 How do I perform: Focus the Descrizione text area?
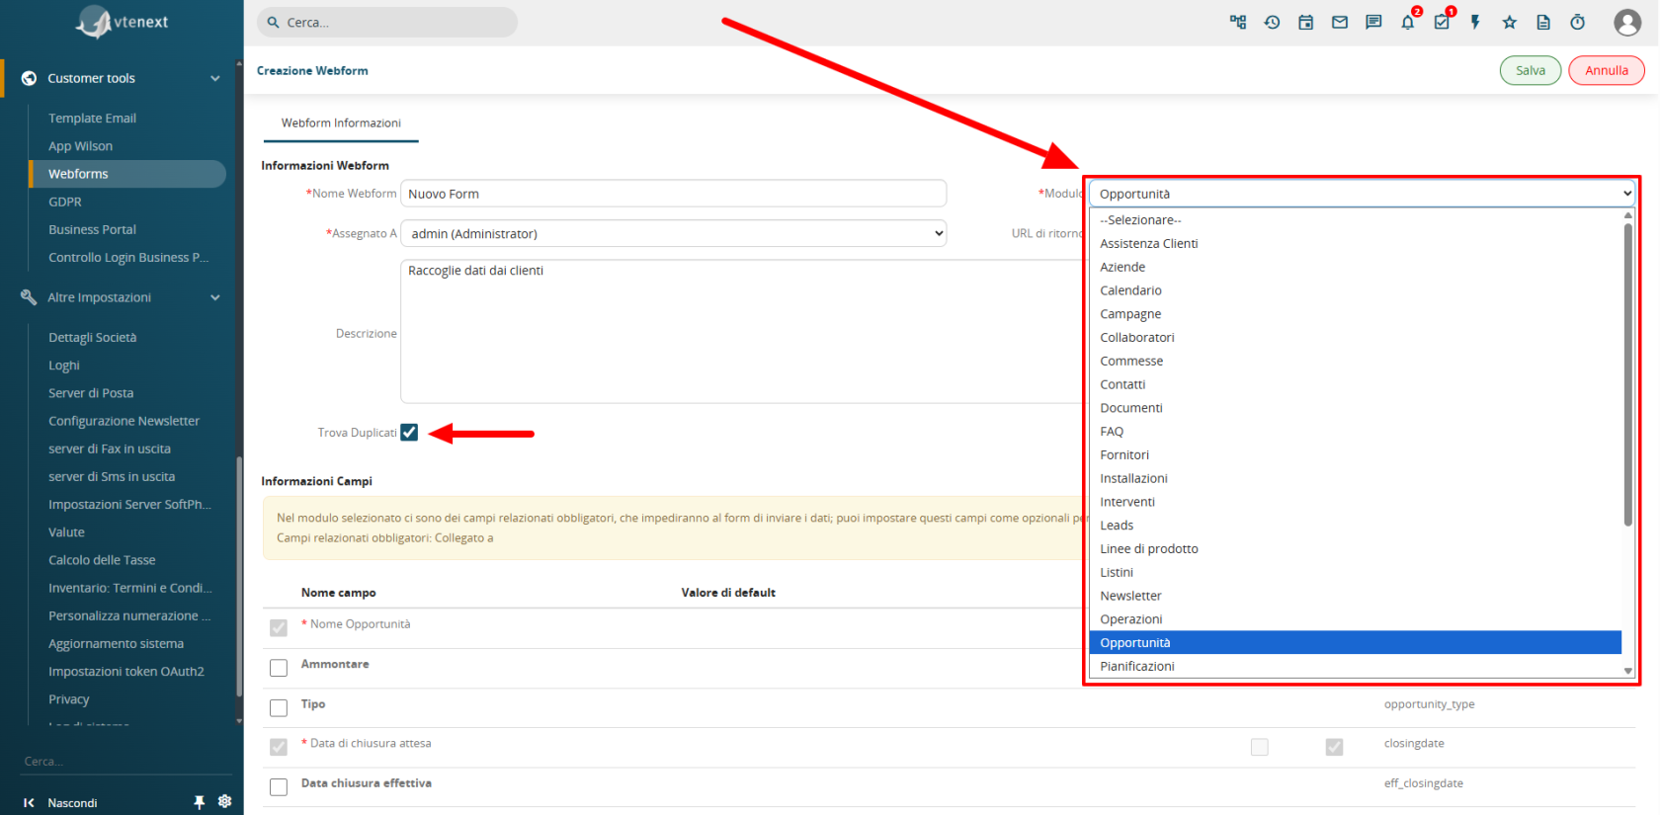[x=741, y=331]
